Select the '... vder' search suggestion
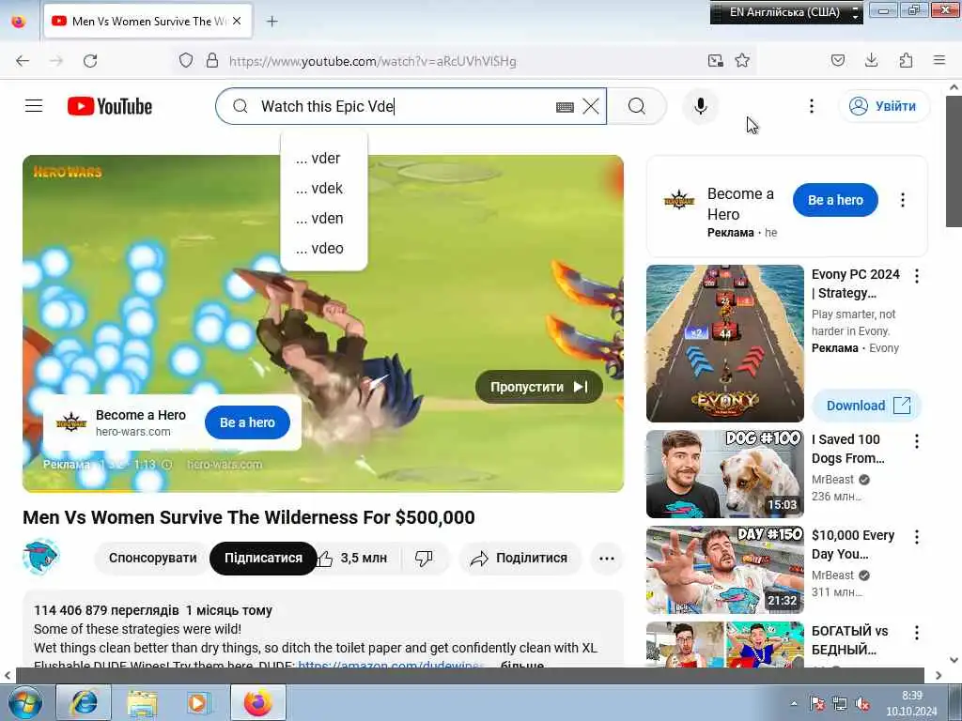 [x=324, y=158]
